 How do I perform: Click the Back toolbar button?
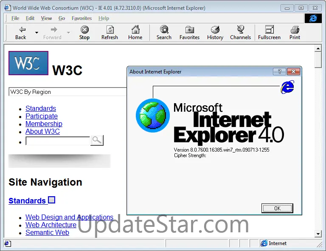pos(20,33)
